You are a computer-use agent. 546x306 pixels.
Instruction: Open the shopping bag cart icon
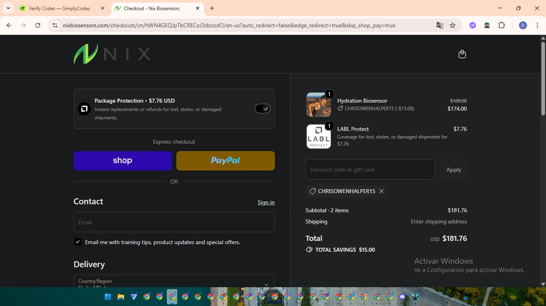pyautogui.click(x=462, y=54)
